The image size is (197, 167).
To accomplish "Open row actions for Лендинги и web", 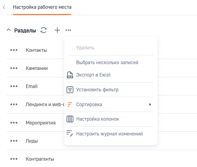I will coord(14,104).
